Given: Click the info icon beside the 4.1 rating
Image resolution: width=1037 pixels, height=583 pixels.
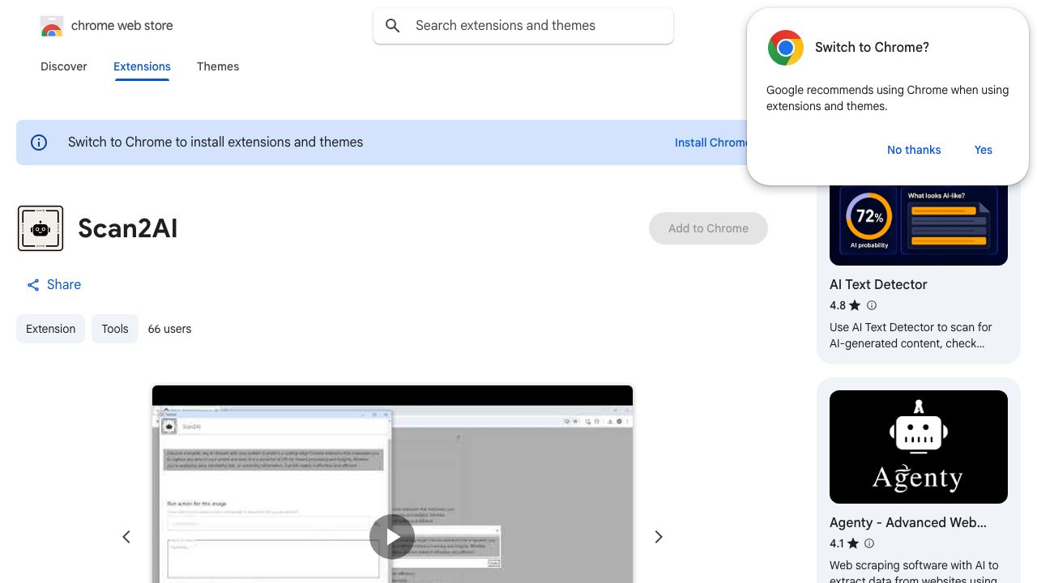Looking at the screenshot, I should tap(869, 543).
